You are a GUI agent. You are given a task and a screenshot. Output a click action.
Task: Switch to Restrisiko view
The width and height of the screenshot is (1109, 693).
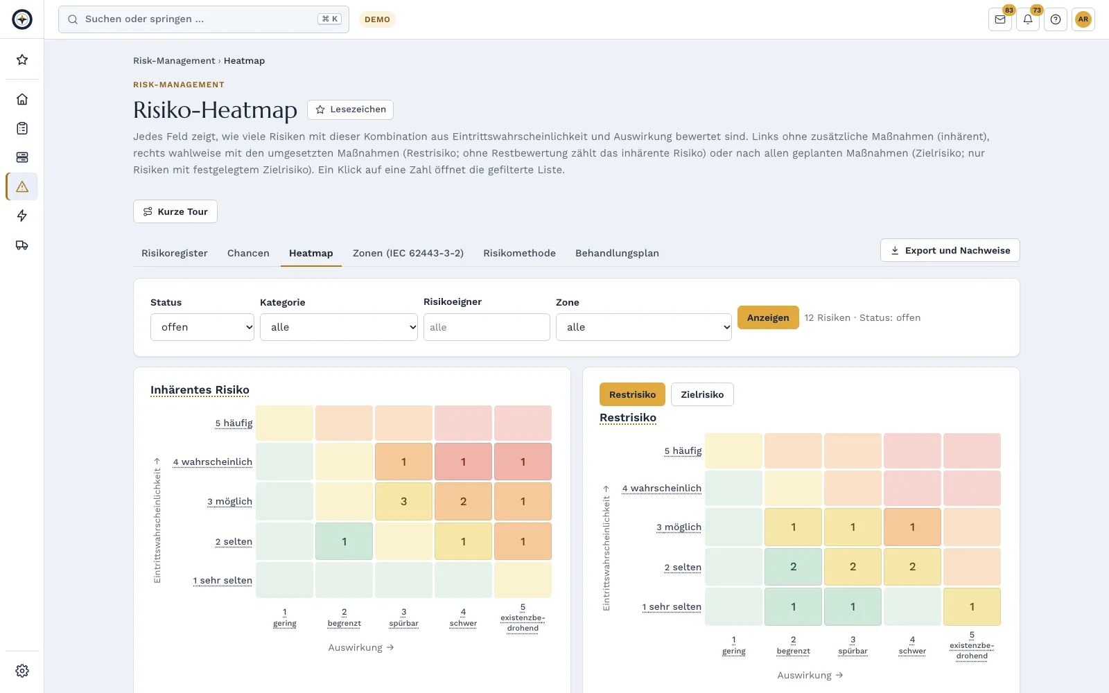pyautogui.click(x=632, y=394)
